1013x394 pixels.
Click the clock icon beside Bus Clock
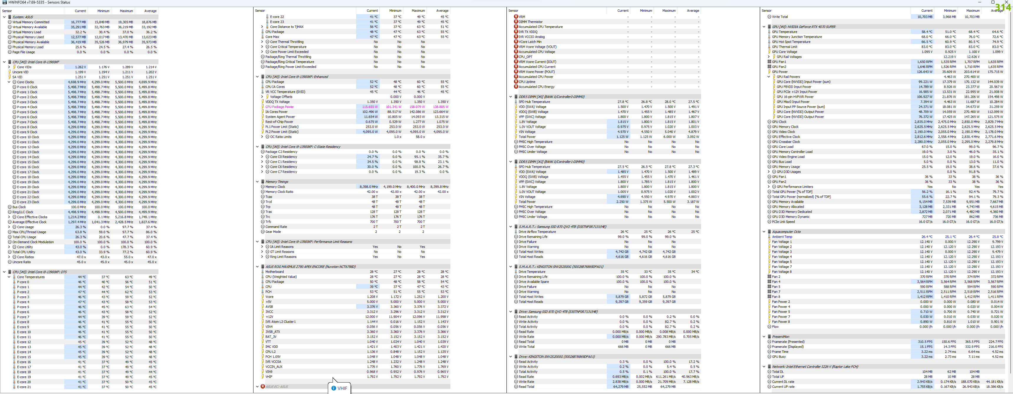coord(9,207)
